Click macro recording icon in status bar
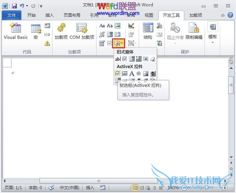The width and height of the screenshot is (236, 193). tap(103, 188)
